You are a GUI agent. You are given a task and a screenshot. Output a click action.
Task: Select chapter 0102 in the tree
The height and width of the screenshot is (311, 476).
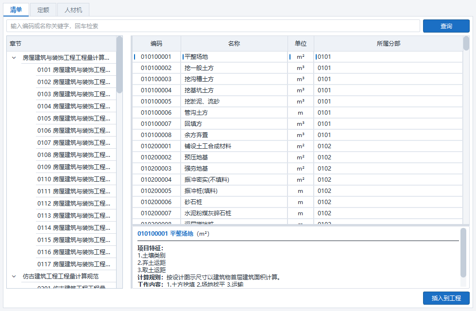tap(74, 82)
